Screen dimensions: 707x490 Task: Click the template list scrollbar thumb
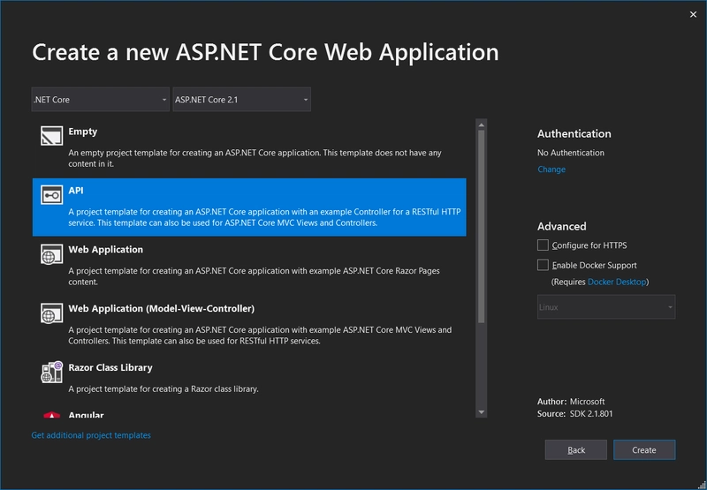click(x=481, y=227)
